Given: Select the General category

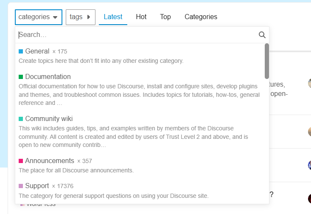Looking at the screenshot, I should (x=142, y=56).
